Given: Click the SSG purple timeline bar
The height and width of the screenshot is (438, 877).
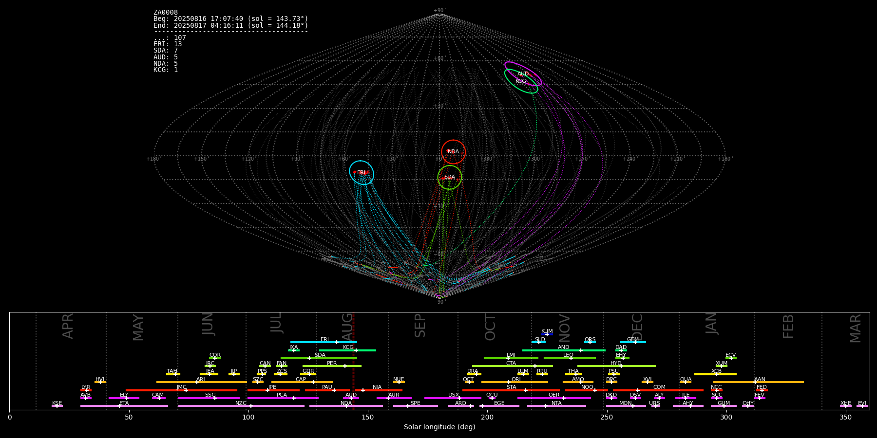Looking at the screenshot, I should 209,398.
